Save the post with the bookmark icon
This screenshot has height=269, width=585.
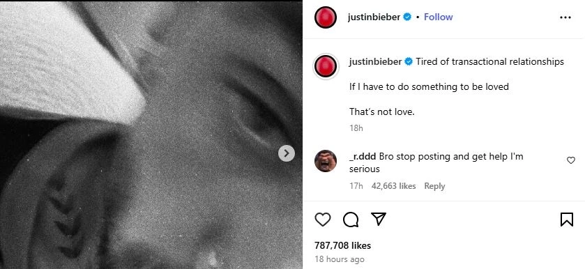pyautogui.click(x=567, y=220)
